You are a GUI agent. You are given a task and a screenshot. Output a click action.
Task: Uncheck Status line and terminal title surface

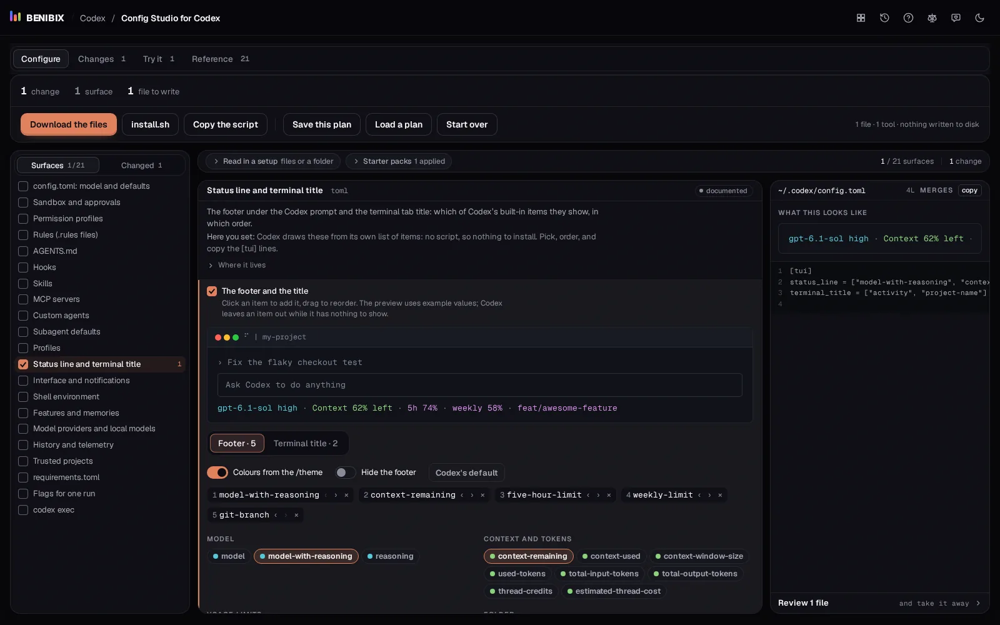click(23, 364)
